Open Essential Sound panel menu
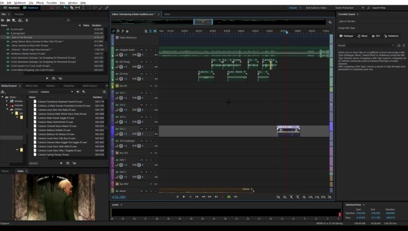Image resolution: width=408 pixels, height=231 pixels. [357, 14]
